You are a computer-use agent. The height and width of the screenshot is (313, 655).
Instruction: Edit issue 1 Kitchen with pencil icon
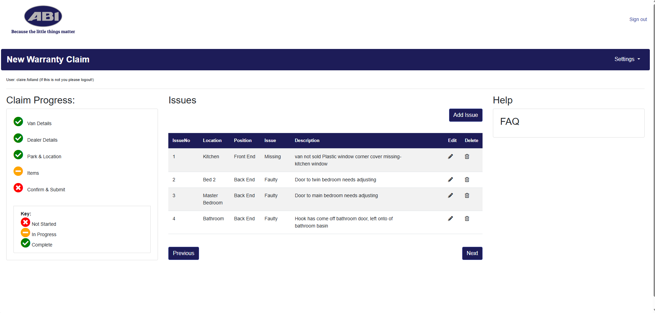tap(450, 156)
